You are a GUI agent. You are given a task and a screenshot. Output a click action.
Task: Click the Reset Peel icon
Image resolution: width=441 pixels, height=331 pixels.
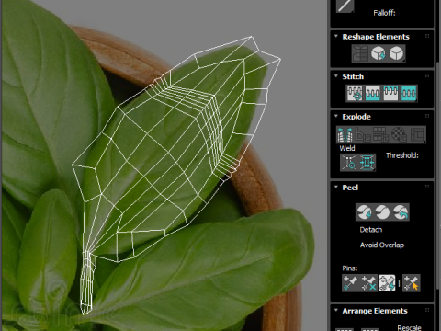point(401,212)
